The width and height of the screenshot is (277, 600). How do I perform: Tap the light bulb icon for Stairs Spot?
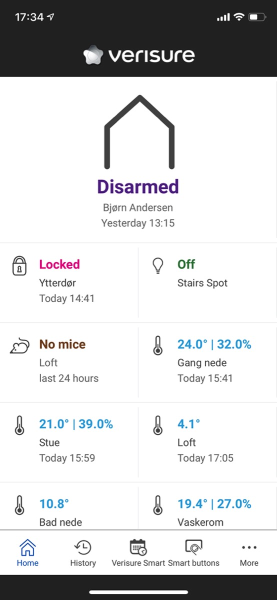[x=157, y=265]
